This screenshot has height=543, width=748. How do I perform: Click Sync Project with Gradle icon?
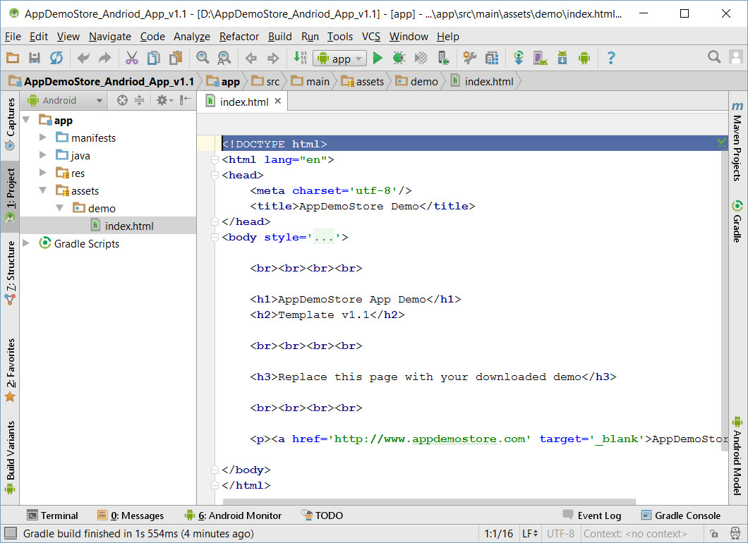click(519, 58)
